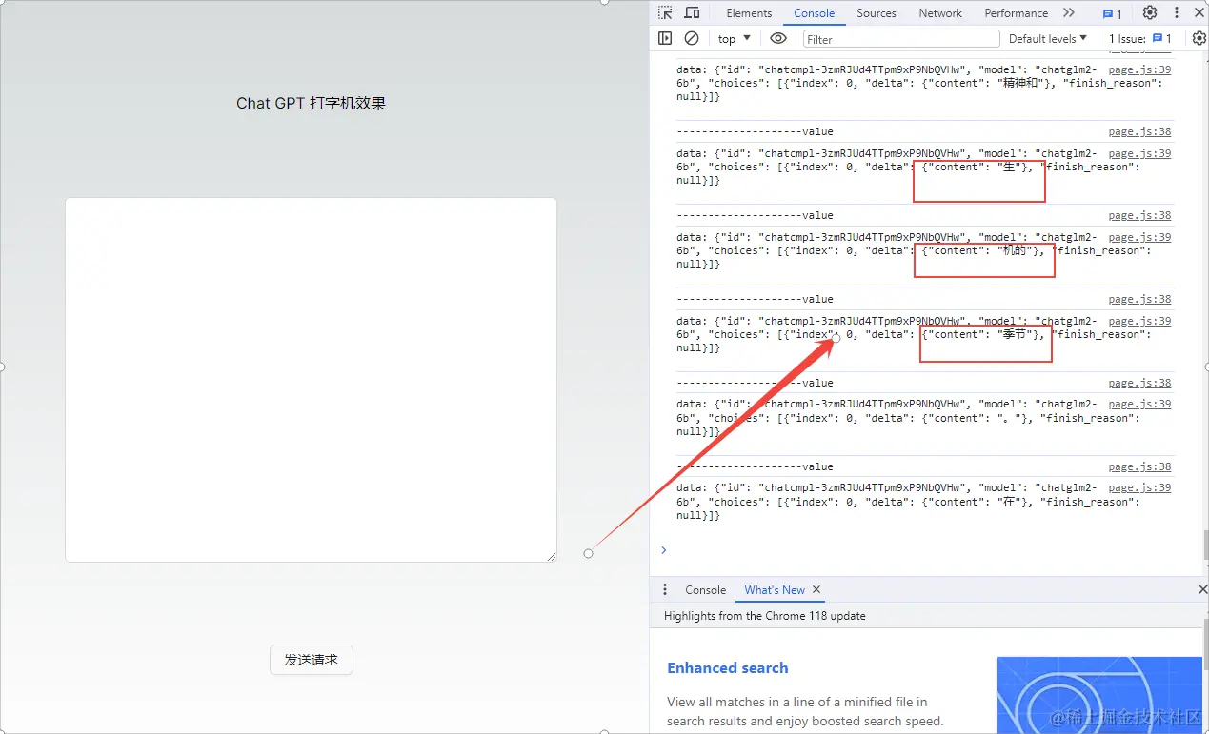Image resolution: width=1209 pixels, height=734 pixels.
Task: Open page.js:39 link beside the 机的 message
Action: tap(1139, 237)
